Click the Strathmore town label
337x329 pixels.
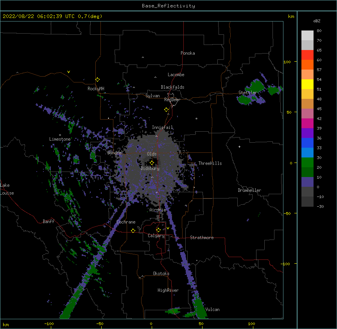point(202,238)
